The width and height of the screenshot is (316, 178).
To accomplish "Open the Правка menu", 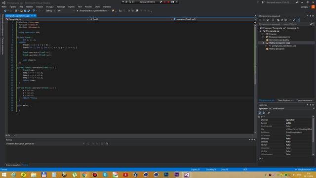I will [x=13, y=6].
